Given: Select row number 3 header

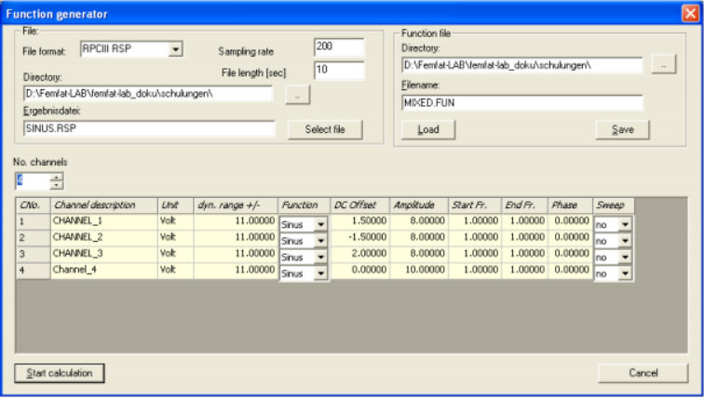Looking at the screenshot, I should [x=34, y=254].
